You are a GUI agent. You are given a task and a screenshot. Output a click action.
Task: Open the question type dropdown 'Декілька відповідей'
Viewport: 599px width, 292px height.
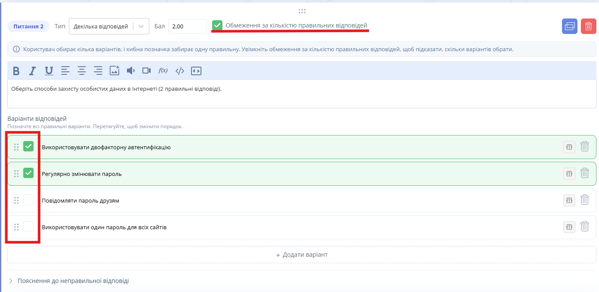(109, 26)
